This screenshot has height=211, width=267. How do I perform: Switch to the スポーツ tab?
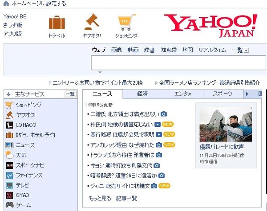pyautogui.click(x=223, y=94)
